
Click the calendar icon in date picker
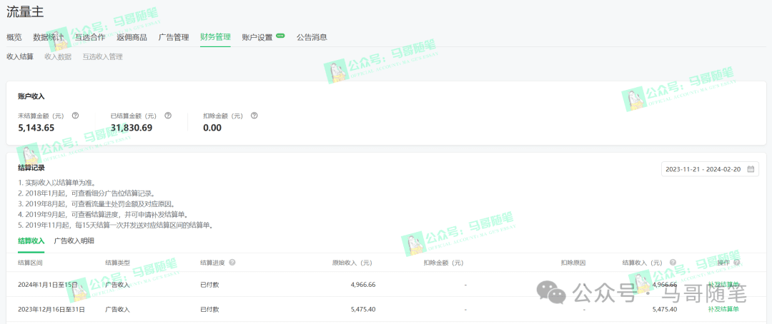click(751, 169)
